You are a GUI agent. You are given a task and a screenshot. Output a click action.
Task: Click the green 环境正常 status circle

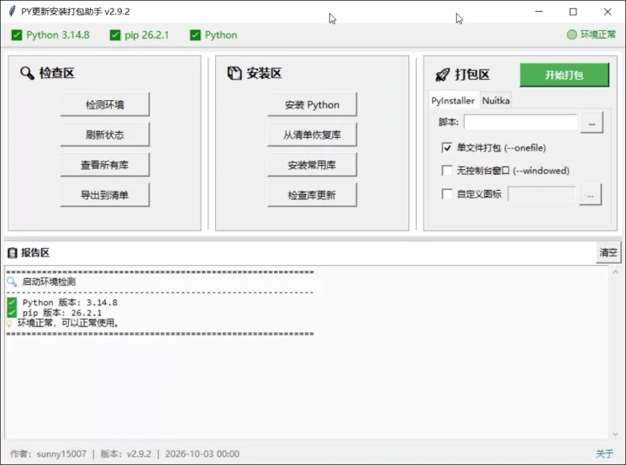click(x=571, y=34)
